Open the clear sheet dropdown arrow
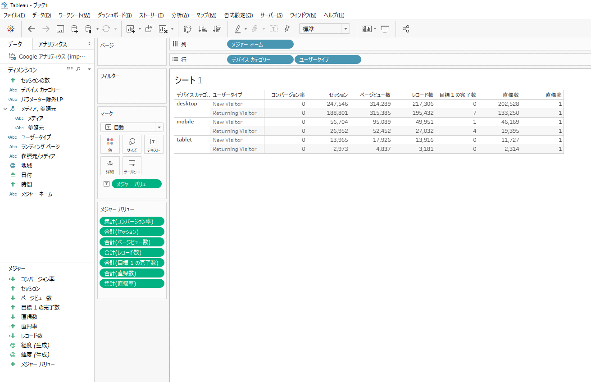The height and width of the screenshot is (382, 591). click(x=172, y=29)
